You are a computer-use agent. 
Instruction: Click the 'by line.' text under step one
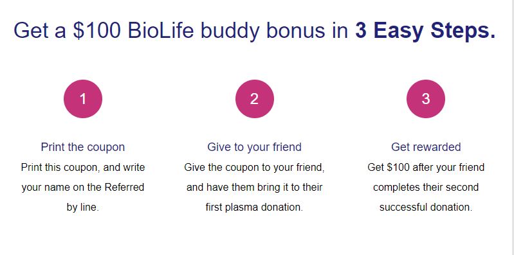click(x=82, y=207)
